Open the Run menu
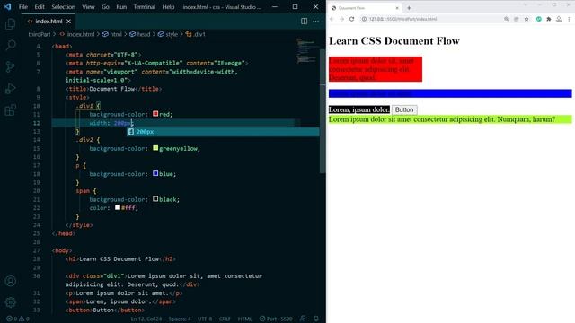The image size is (575, 323). click(121, 7)
